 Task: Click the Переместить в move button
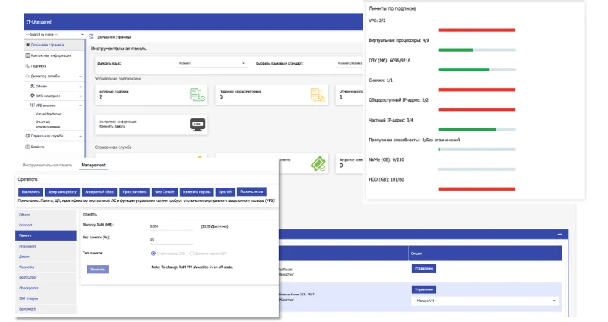252,191
